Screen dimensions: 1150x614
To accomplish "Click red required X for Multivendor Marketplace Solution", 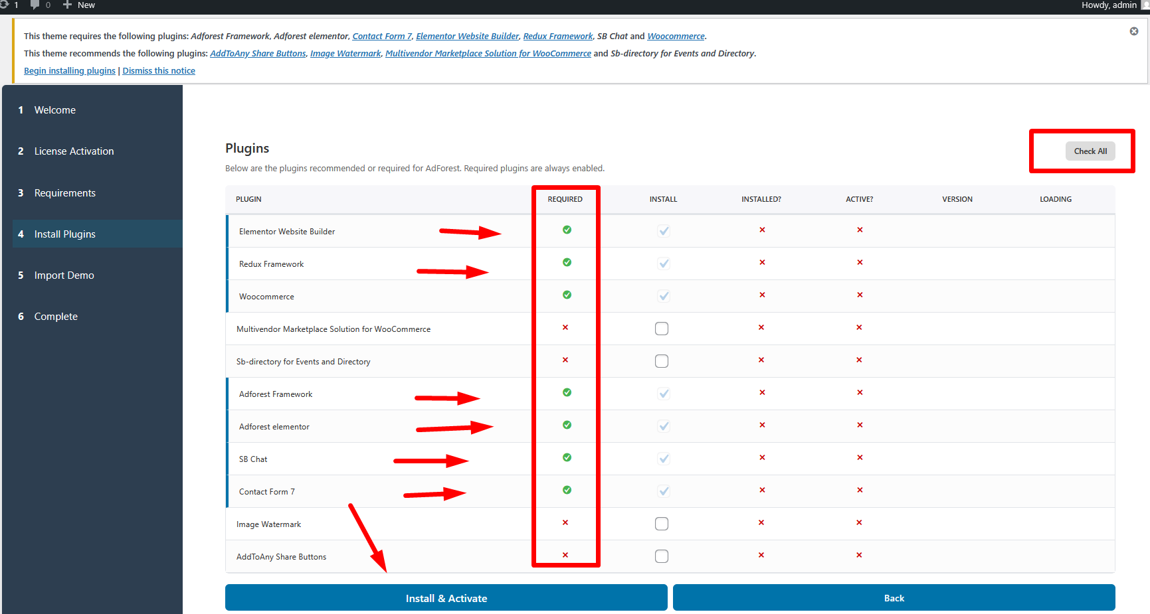I will click(565, 327).
